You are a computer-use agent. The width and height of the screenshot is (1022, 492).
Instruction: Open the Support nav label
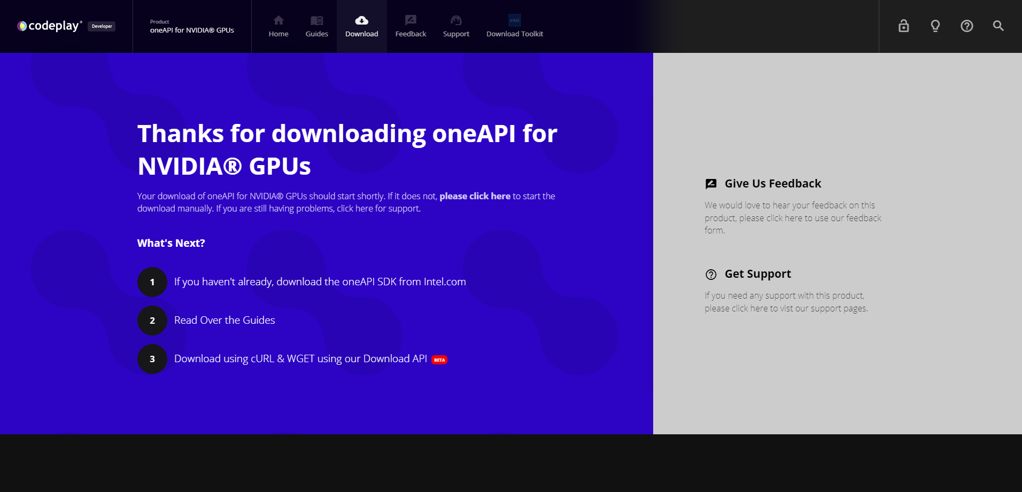[x=456, y=34]
